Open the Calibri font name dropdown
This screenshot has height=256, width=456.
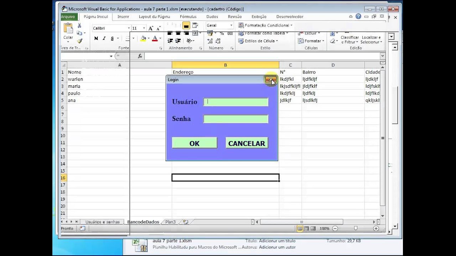(x=129, y=28)
